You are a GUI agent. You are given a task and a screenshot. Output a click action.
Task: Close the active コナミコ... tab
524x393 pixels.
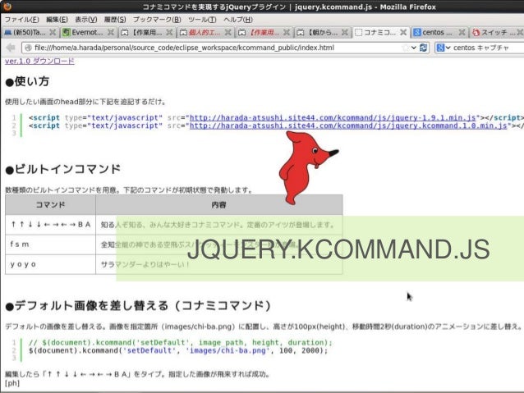click(x=403, y=32)
